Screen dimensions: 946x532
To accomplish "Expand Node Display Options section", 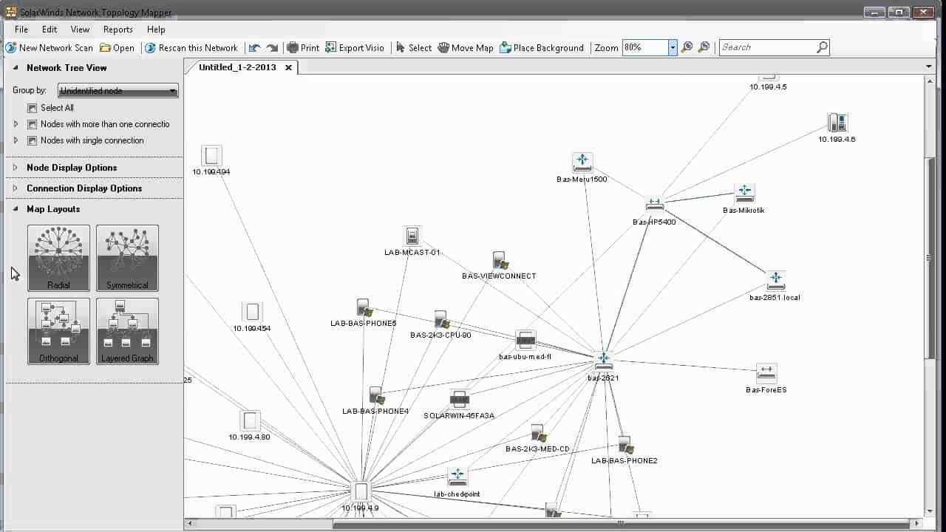I will pyautogui.click(x=16, y=168).
